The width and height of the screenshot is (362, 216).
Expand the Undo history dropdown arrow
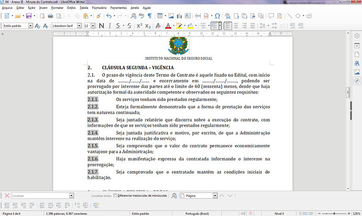pos(114,16)
